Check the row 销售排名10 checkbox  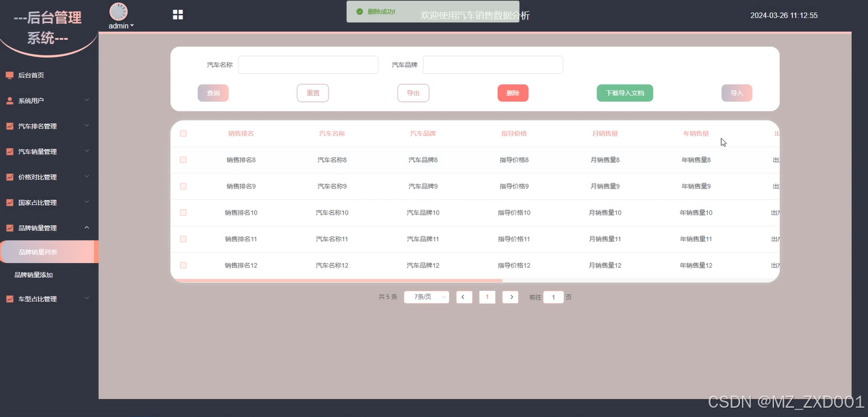[183, 212]
